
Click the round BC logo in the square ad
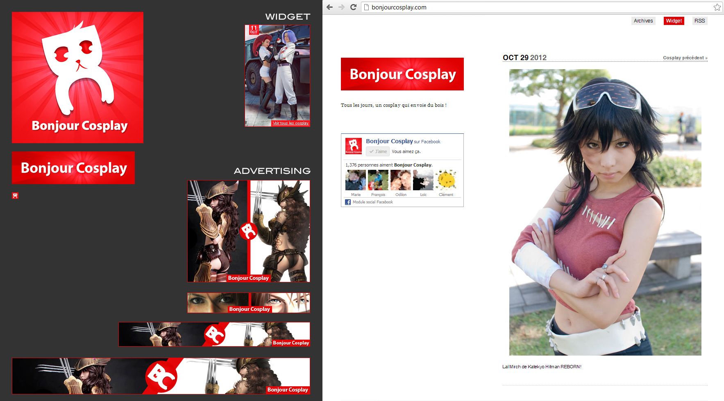pos(248,231)
